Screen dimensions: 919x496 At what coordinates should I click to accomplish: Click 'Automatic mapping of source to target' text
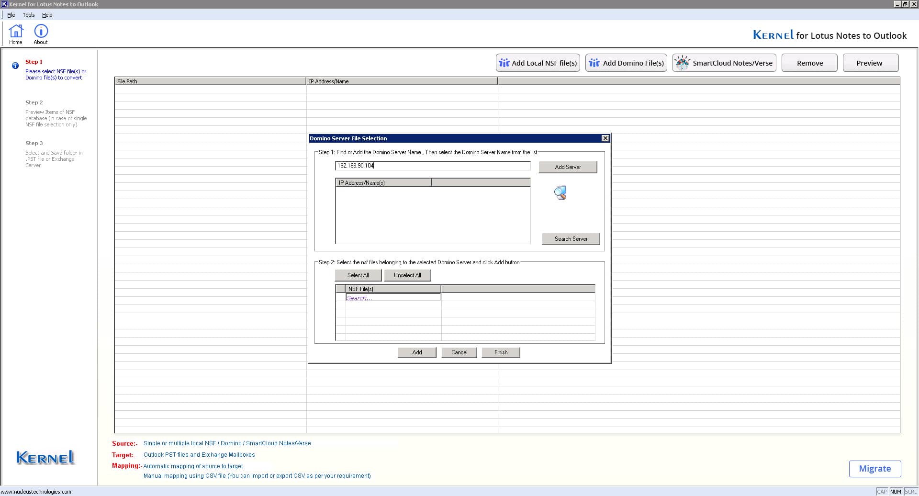coord(193,466)
